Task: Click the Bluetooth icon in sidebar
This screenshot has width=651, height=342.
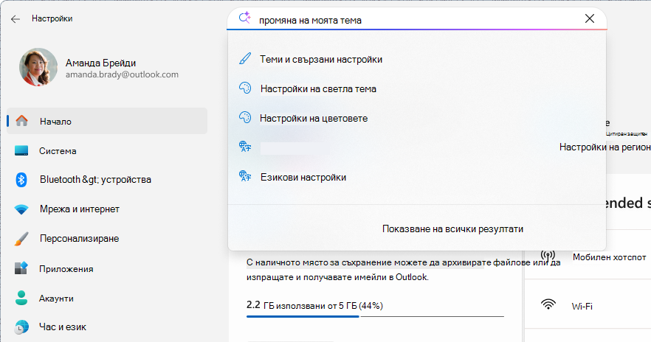Action: coord(21,180)
